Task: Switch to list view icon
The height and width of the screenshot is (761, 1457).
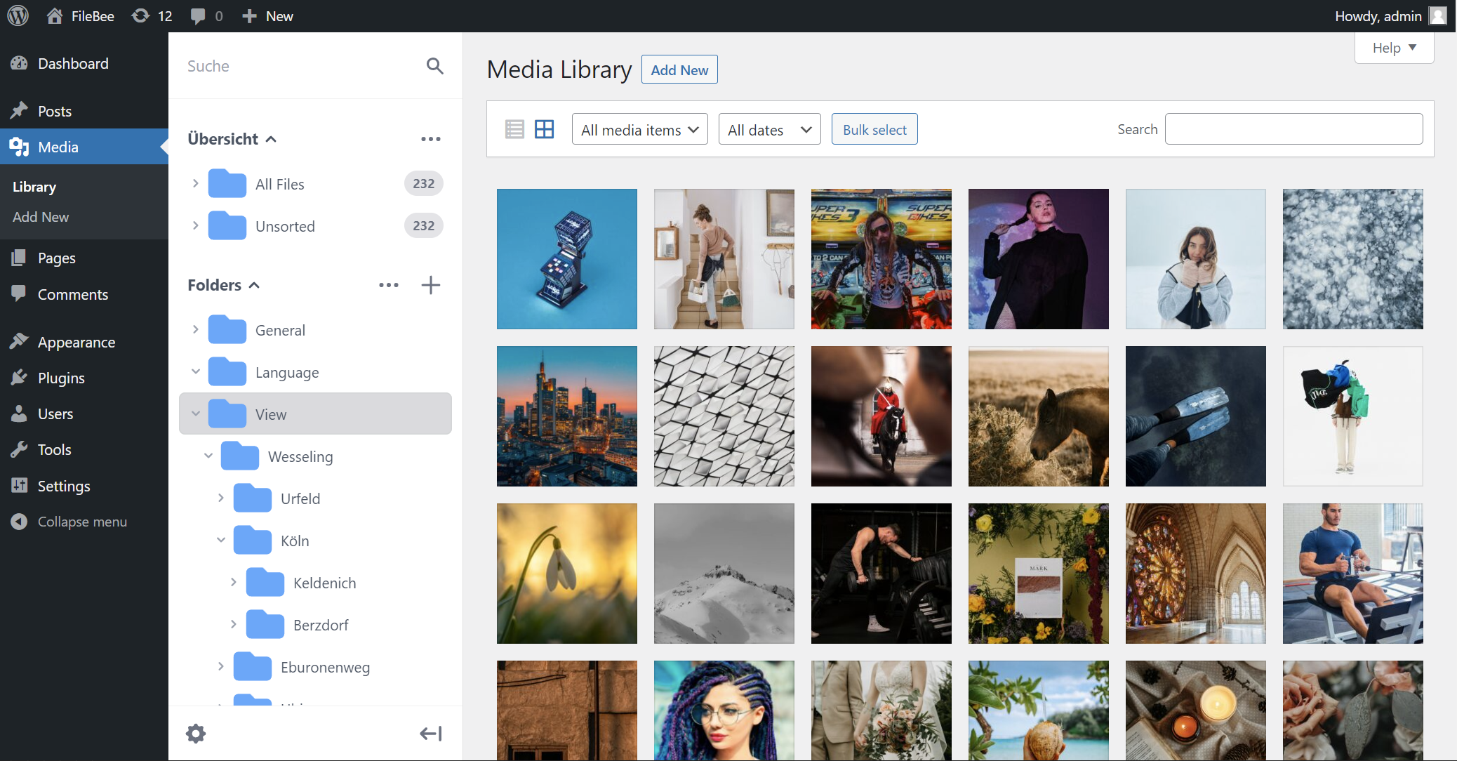Action: click(514, 129)
